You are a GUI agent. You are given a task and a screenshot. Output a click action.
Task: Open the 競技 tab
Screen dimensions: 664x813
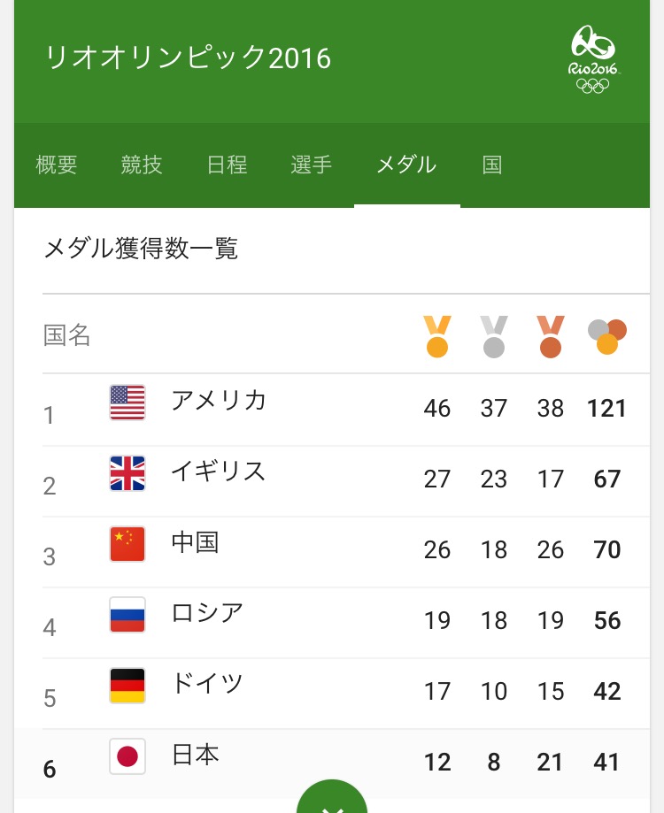[x=142, y=165]
